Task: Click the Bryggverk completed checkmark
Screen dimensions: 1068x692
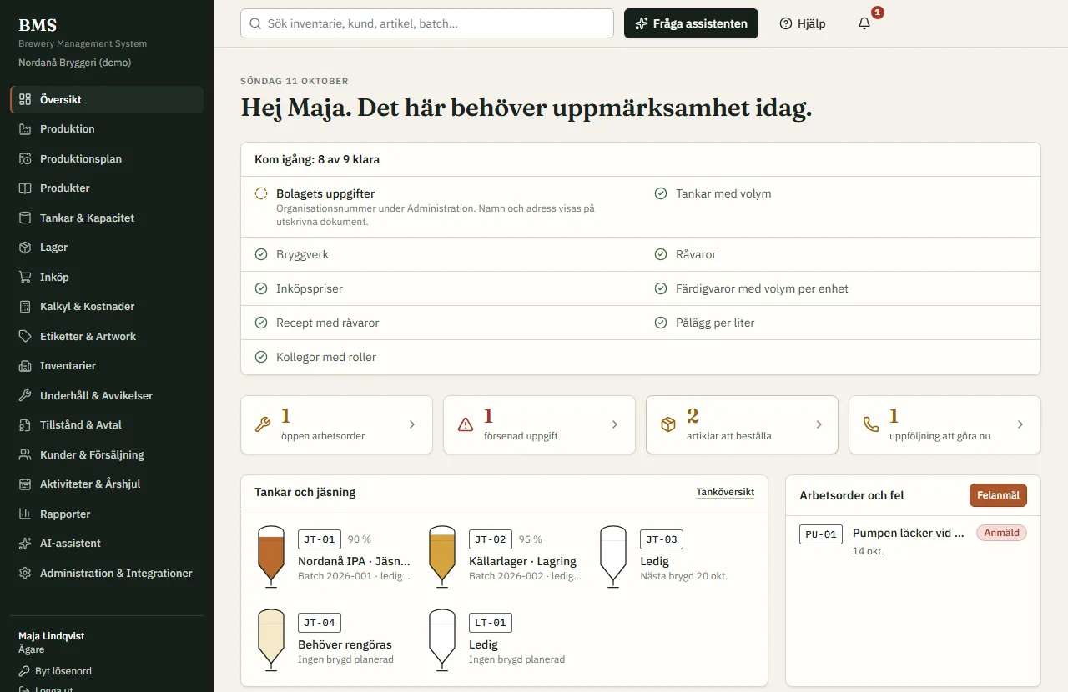Action: tap(261, 254)
